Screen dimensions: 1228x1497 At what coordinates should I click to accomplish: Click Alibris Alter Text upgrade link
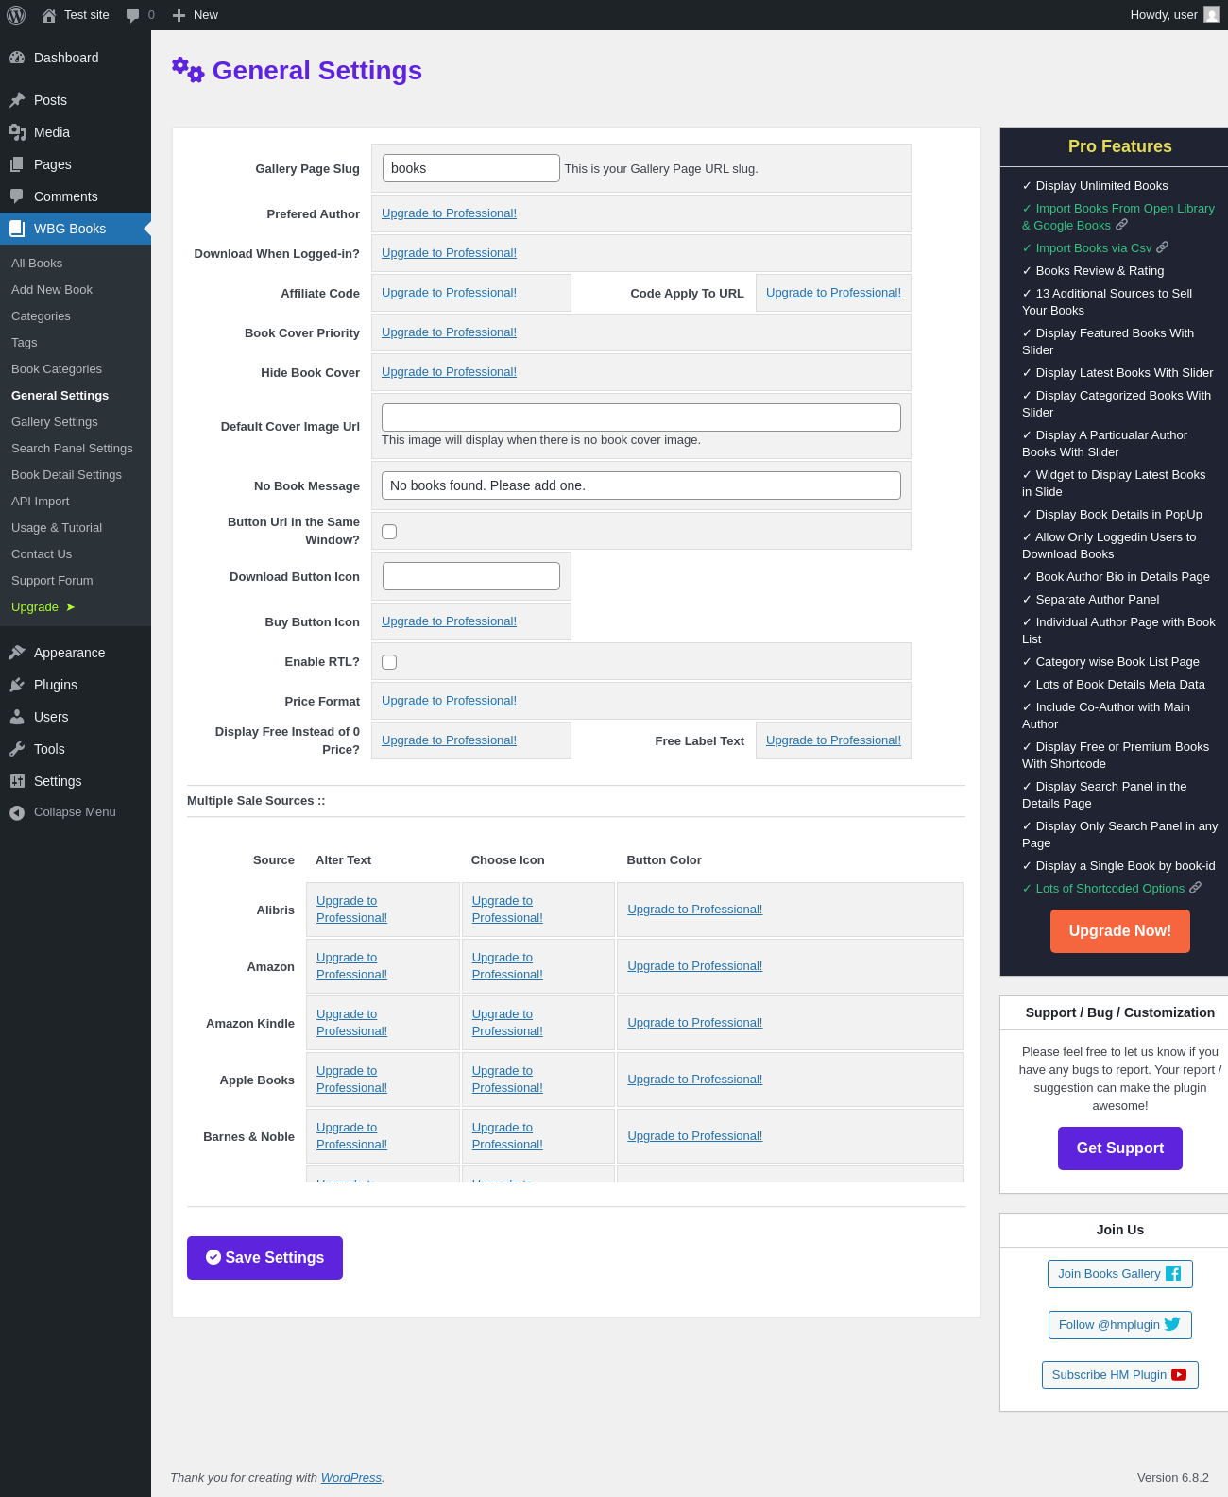coord(351,910)
